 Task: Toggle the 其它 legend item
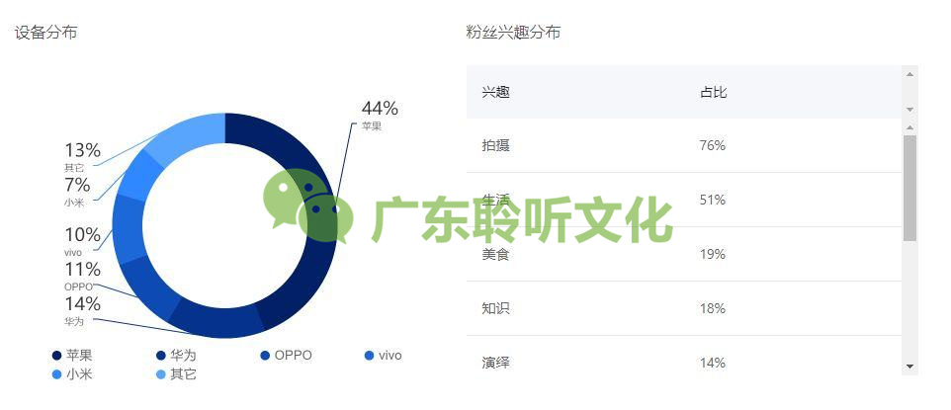tap(176, 374)
